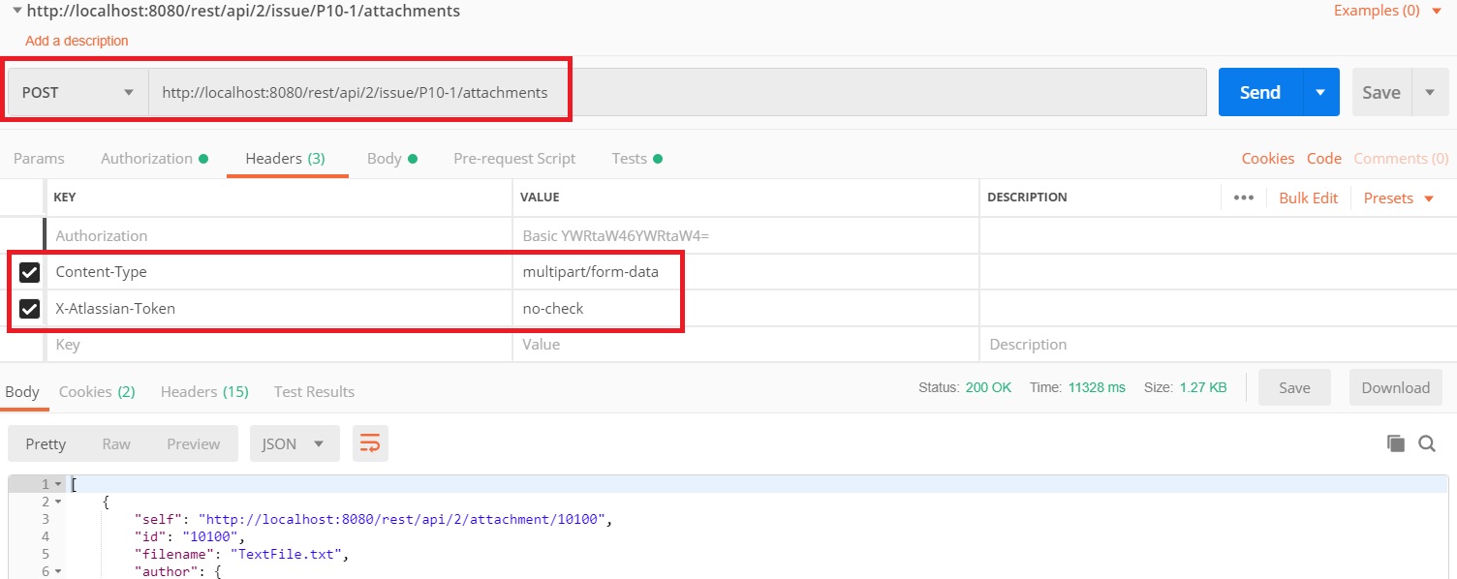Save the request
This screenshot has width=1457, height=579.
tap(1381, 92)
